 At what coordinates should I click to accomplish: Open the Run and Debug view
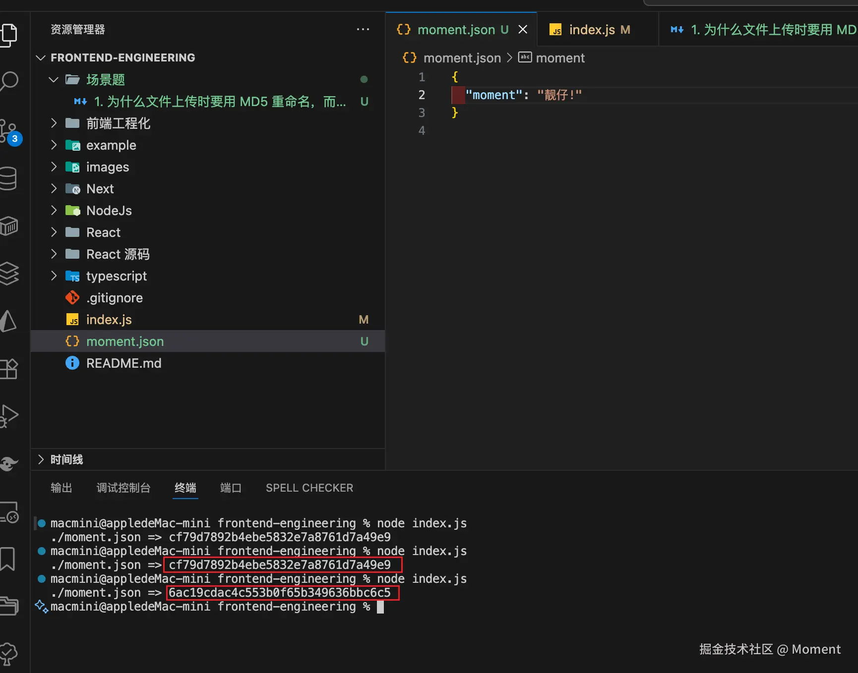coord(9,416)
